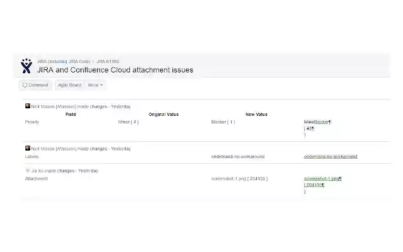Viewport: 403px width, 252px height.
Task: Select the 'Minor [ 4 ]' original value
Action: [128, 122]
